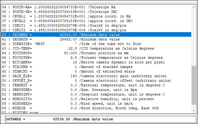Select the BITCAMPX header row
198x124 pixels.
pos(61,62)
